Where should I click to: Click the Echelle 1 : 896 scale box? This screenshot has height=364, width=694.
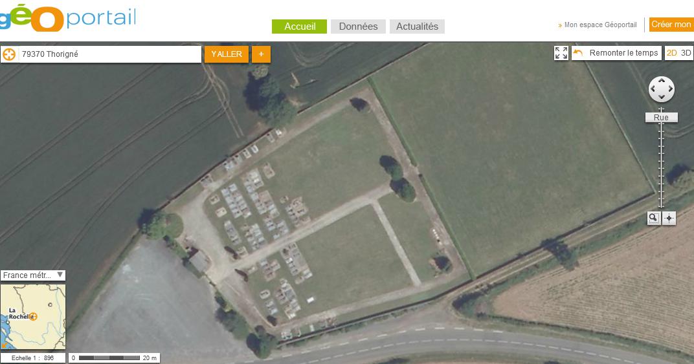[33, 358]
